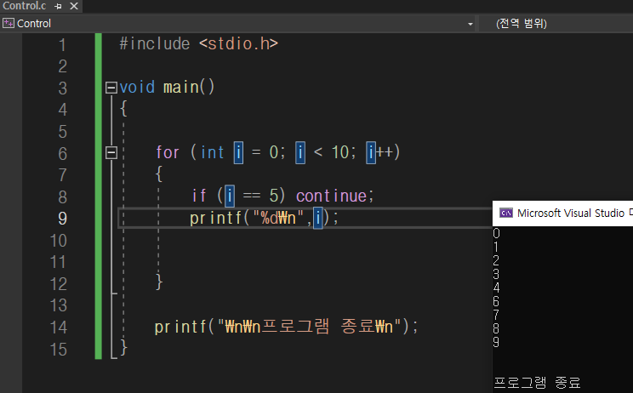Click line number 1 in gutter
This screenshot has width=633, height=393.
[x=62, y=45]
